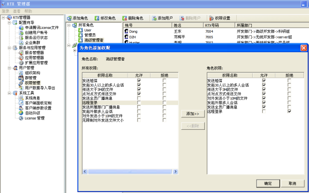The height and width of the screenshot is (193, 309).
Task: Uncheck 允许 for 发送短信 in 所有权限
Action: point(139,81)
